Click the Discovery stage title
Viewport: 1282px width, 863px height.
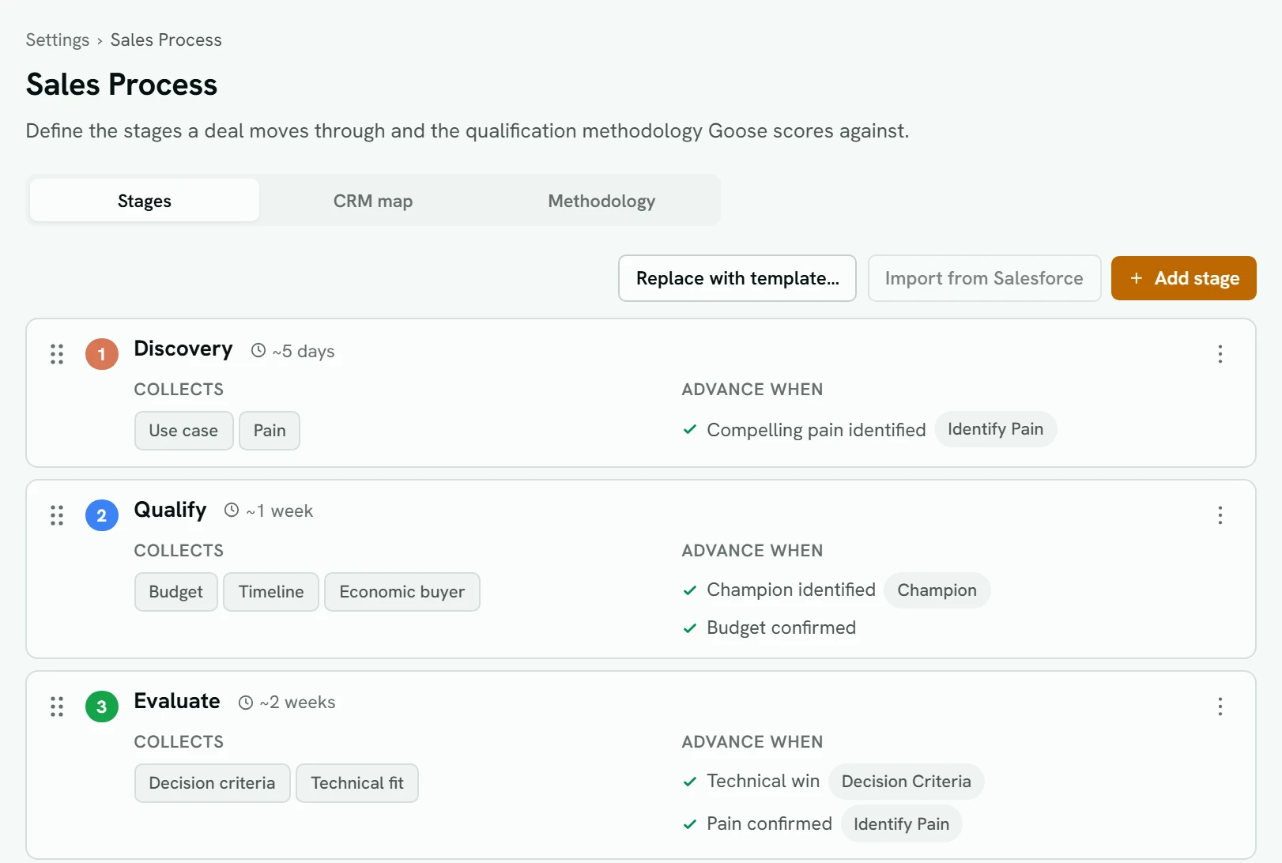[183, 349]
